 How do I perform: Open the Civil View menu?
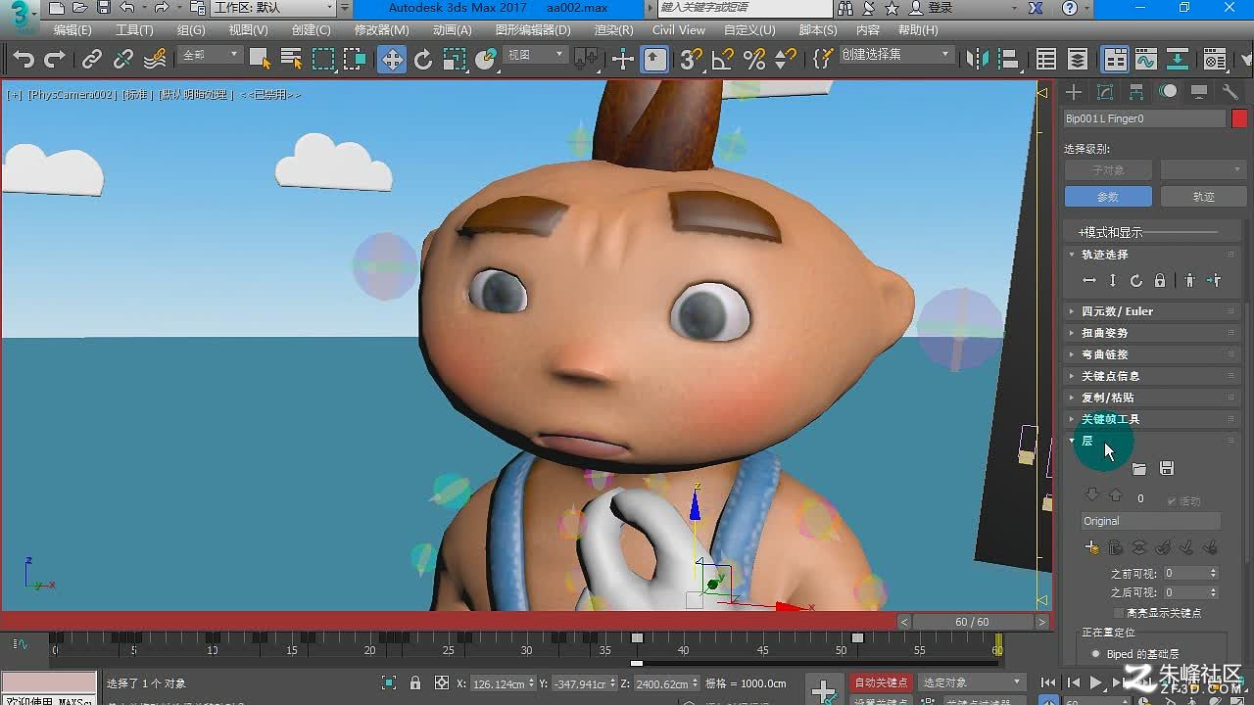click(679, 30)
